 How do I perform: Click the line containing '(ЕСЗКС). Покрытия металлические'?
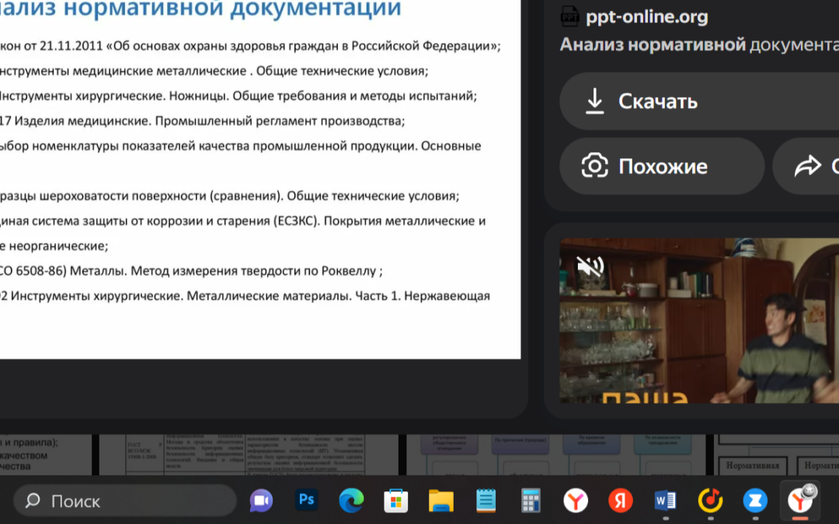[x=243, y=220]
